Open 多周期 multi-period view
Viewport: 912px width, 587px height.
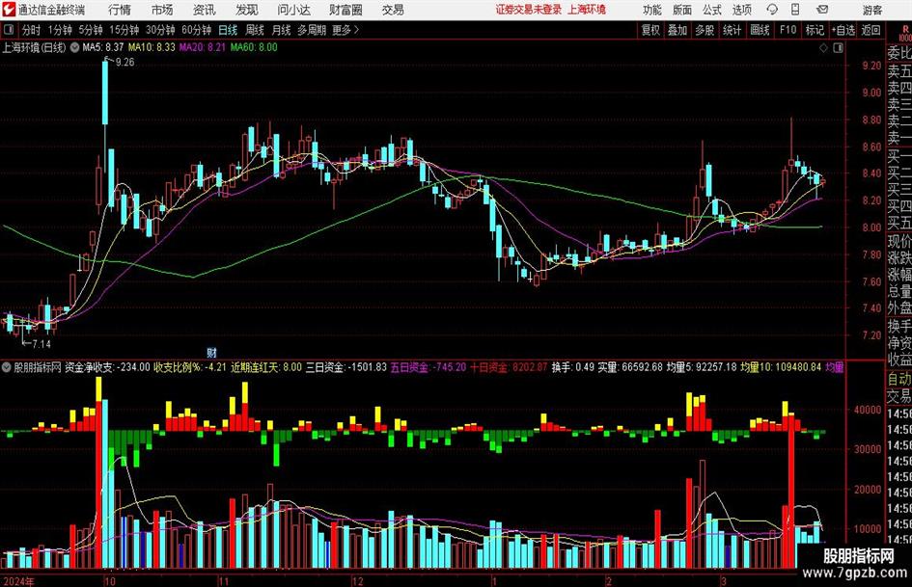313,30
